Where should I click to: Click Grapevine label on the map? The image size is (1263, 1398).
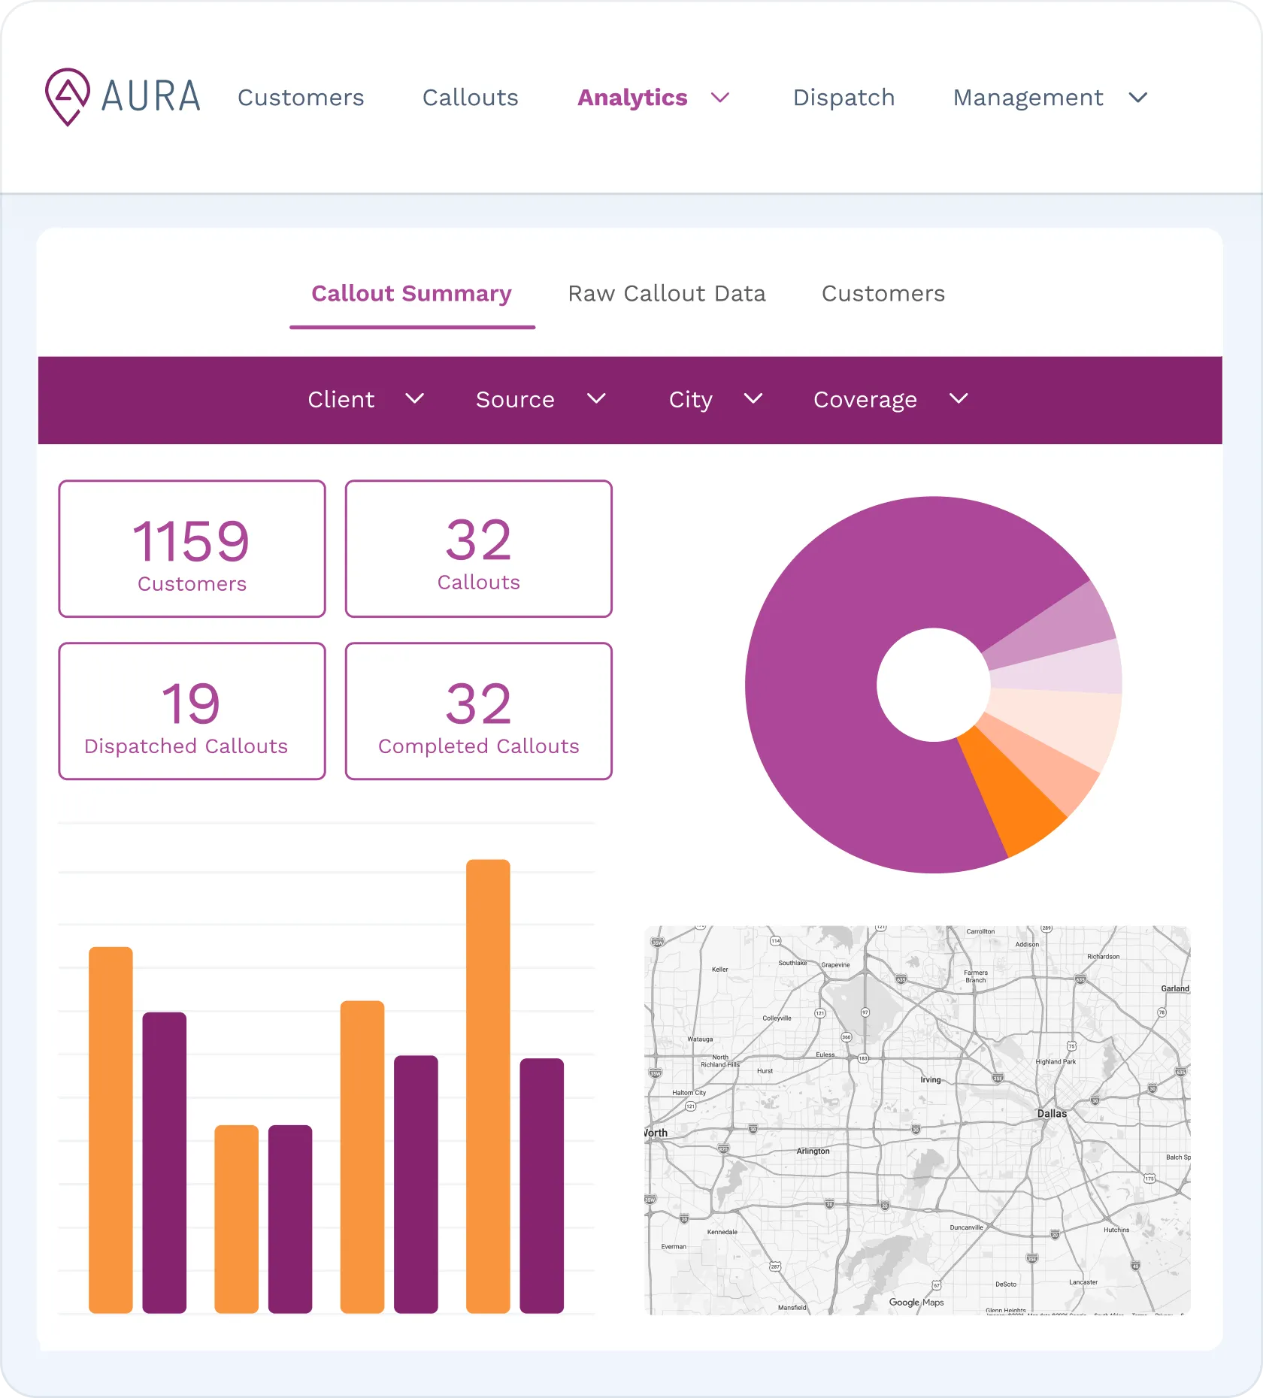point(835,965)
